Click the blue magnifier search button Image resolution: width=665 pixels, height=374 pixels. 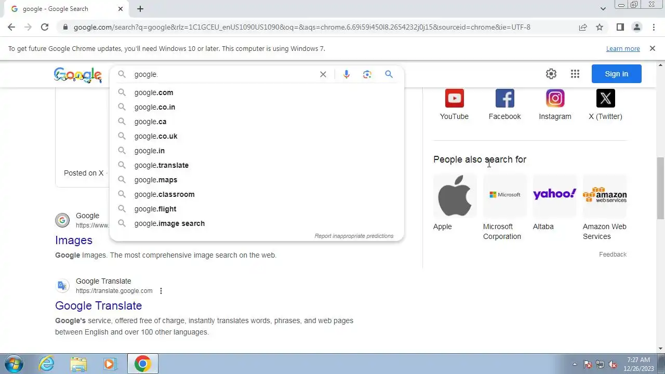tap(389, 74)
